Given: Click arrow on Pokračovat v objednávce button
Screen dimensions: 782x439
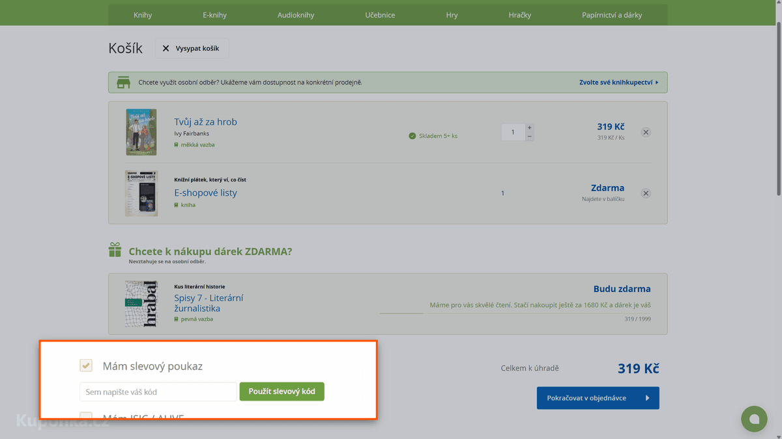Looking at the screenshot, I should point(647,398).
